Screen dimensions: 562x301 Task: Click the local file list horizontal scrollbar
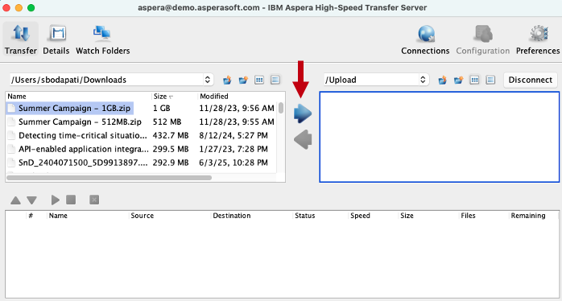(109, 178)
